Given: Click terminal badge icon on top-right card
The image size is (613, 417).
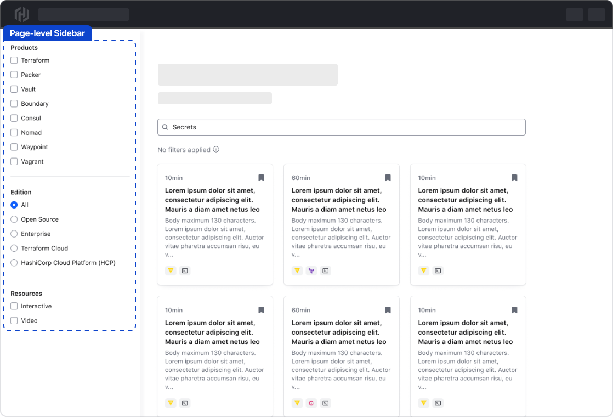Looking at the screenshot, I should point(438,271).
